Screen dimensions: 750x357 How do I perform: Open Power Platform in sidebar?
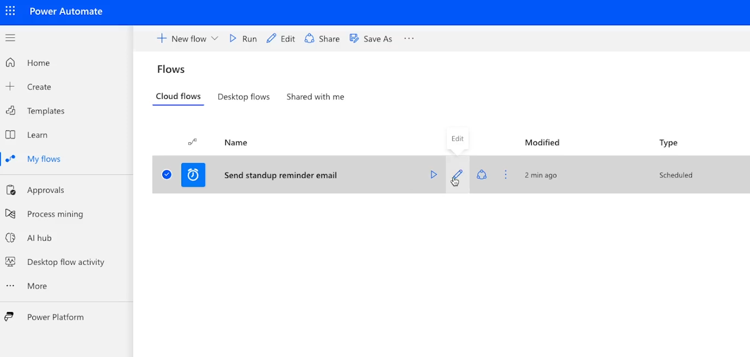click(55, 317)
